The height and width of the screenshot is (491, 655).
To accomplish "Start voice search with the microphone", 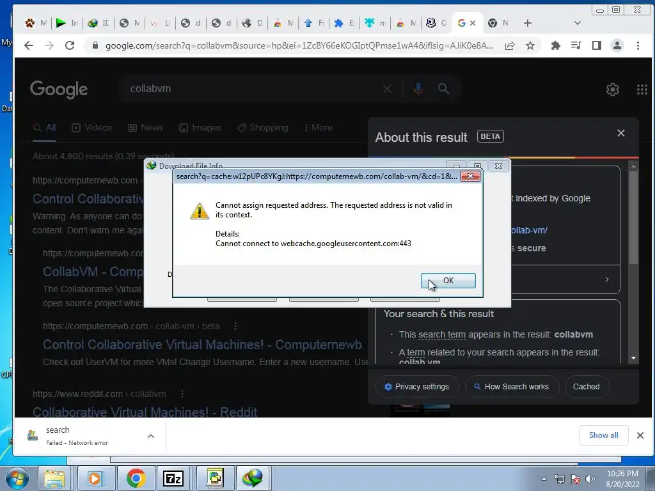I will tap(418, 88).
